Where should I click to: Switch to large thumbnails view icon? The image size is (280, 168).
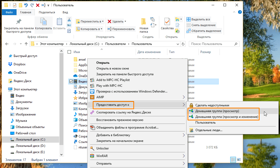point(239,160)
